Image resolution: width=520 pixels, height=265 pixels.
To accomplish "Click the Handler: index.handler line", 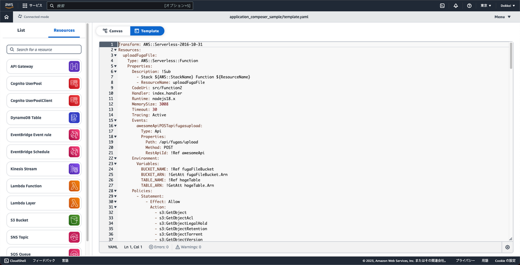I will 157,93.
